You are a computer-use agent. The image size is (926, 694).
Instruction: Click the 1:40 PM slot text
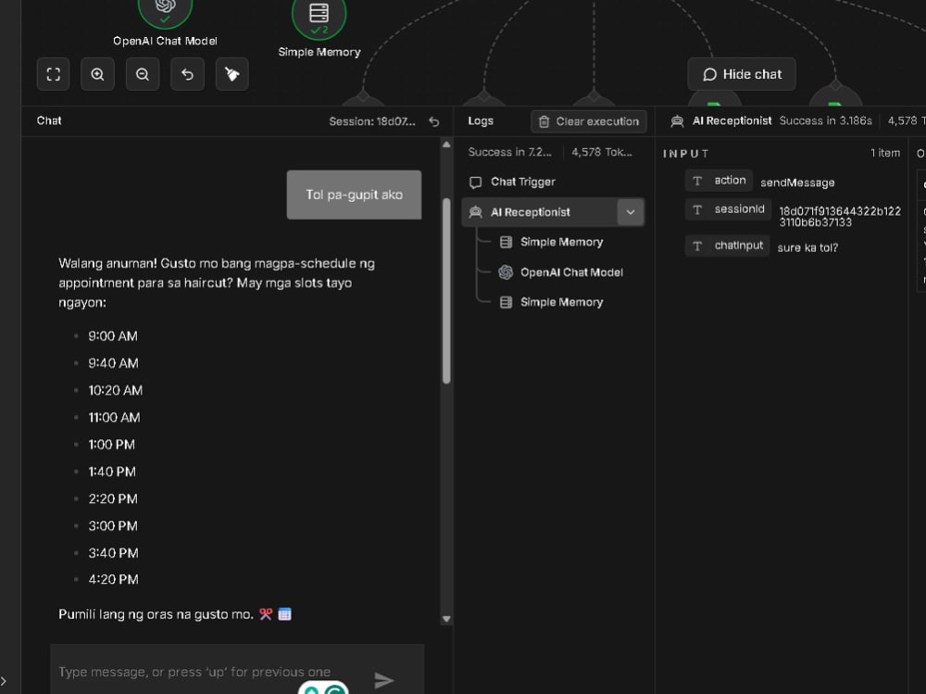pyautogui.click(x=112, y=473)
